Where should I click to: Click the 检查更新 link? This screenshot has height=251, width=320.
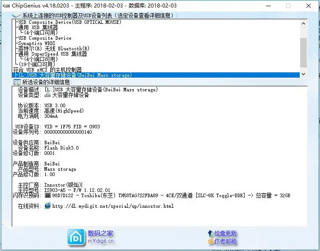[x=225, y=233]
